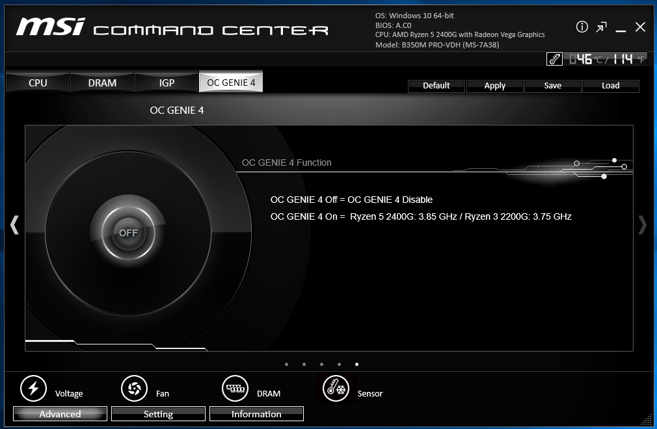The height and width of the screenshot is (429, 657).
Task: Select the third page indicator dot
Action: pyautogui.click(x=322, y=364)
